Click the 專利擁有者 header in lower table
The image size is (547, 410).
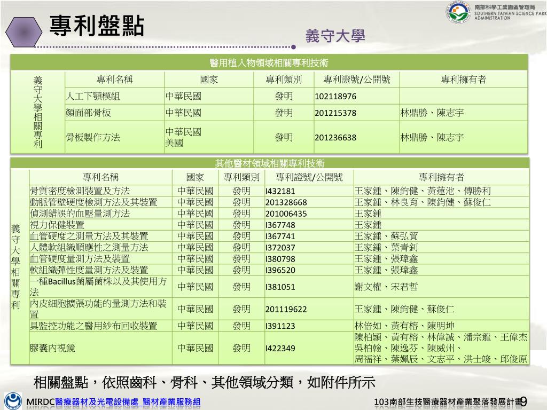[441, 177]
